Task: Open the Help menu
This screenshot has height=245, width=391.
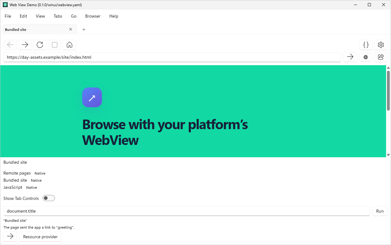Action: pyautogui.click(x=114, y=16)
